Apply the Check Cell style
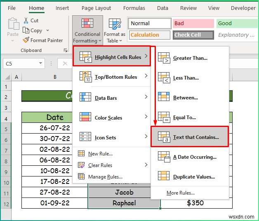The width and height of the screenshot is (259, 221). [x=193, y=35]
